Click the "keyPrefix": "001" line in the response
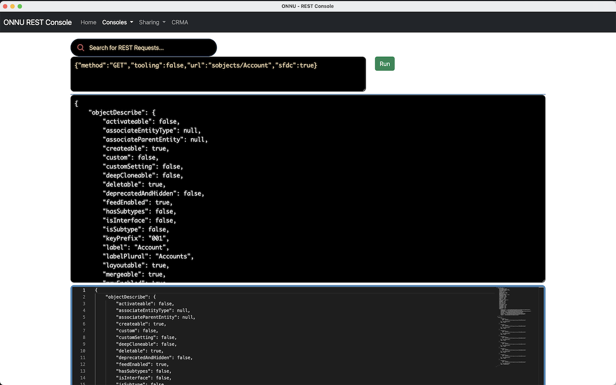Viewport: 616px width, 385px height. point(136,238)
